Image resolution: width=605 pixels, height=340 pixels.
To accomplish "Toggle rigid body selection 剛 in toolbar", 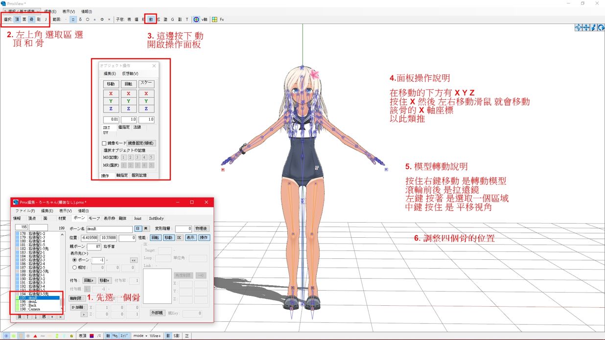I will pyautogui.click(x=38, y=20).
